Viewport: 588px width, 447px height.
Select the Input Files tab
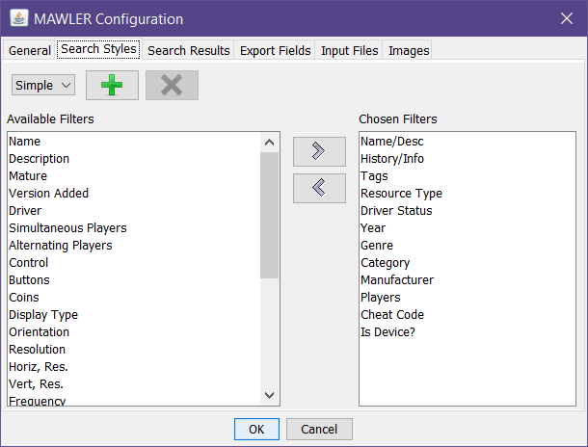coord(349,50)
